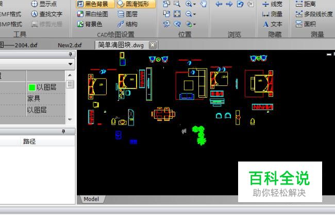Open the globe zoom dropdown arrow
This screenshot has height=215, width=335.
click(194, 24)
